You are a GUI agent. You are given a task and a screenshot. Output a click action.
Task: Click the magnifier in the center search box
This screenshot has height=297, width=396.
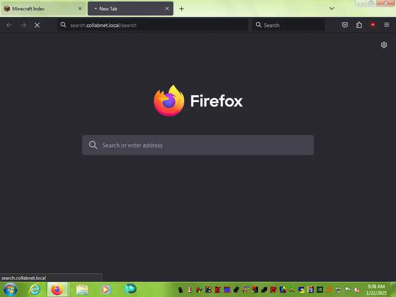[93, 145]
